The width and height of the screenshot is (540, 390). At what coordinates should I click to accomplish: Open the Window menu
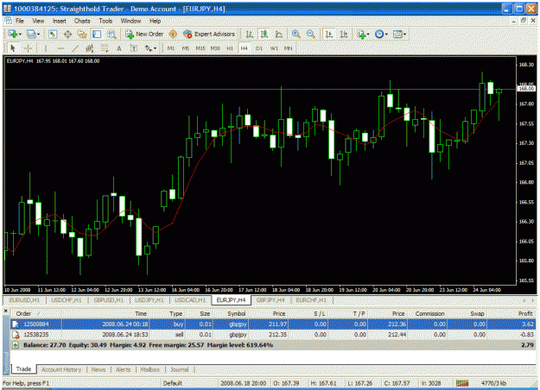point(130,21)
